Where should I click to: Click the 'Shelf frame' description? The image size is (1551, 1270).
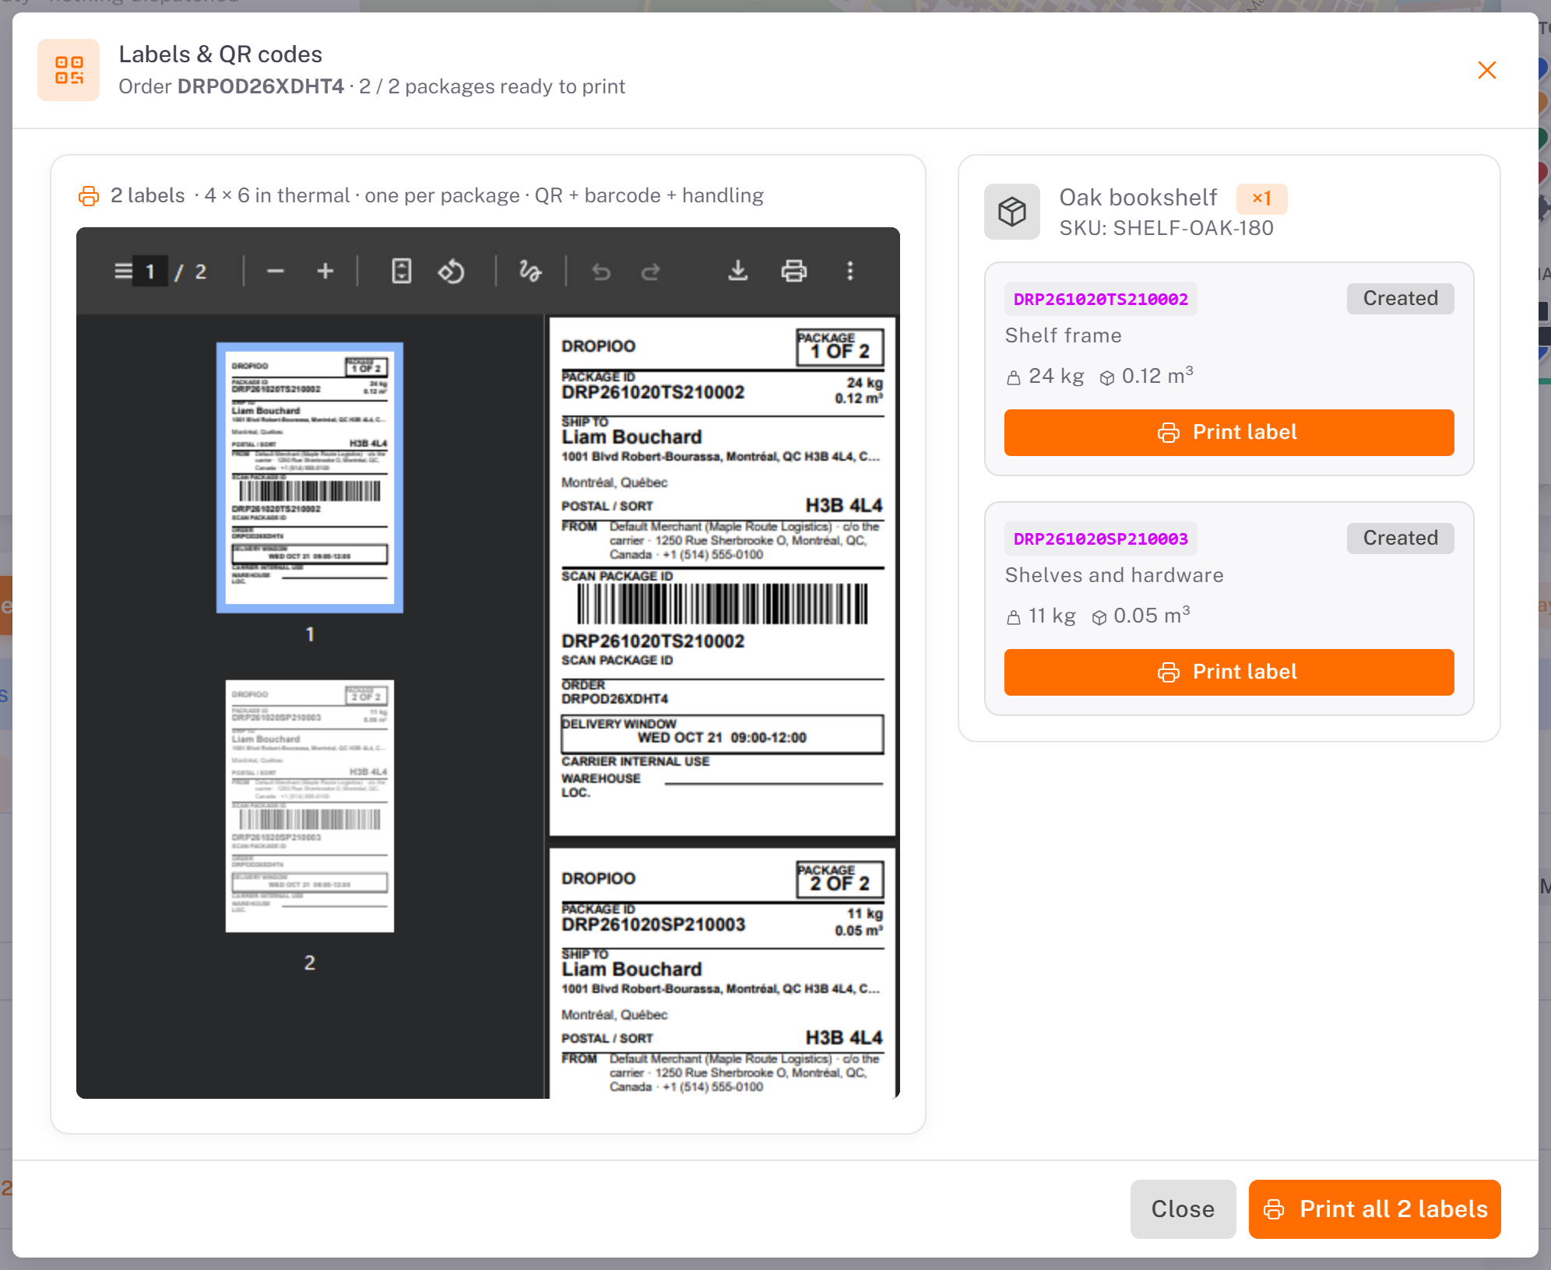(x=1064, y=335)
